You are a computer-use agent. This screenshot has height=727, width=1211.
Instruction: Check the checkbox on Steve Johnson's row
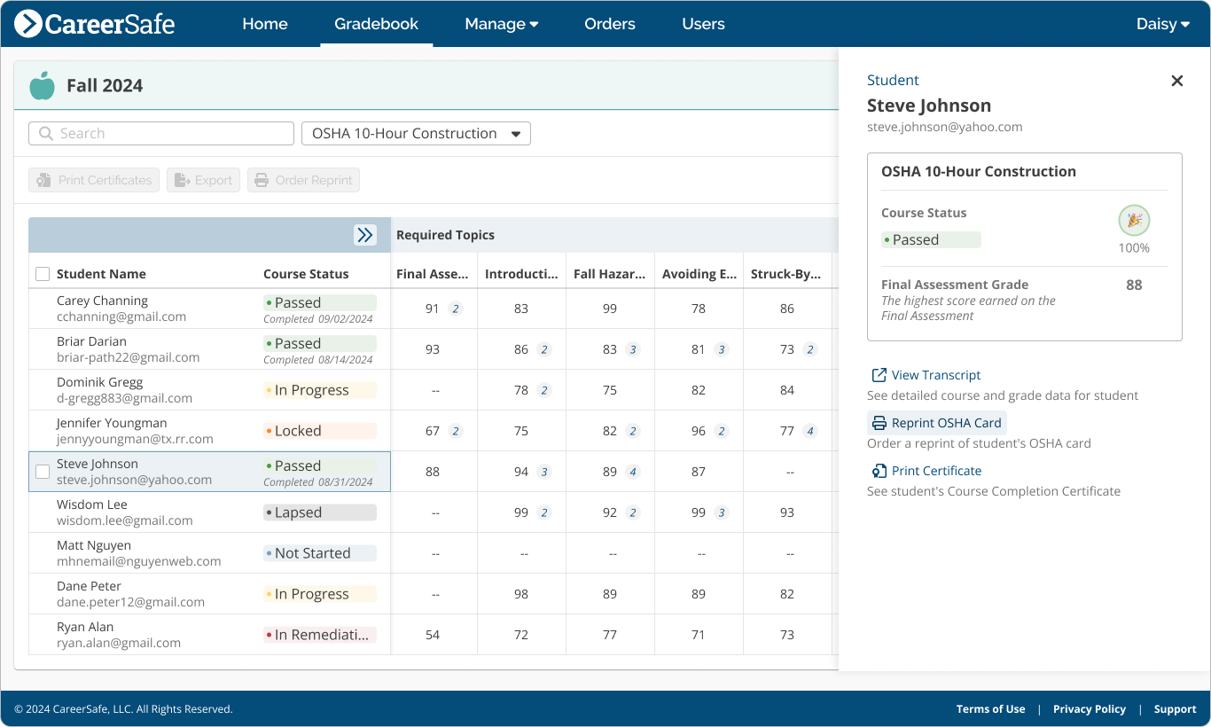point(43,472)
